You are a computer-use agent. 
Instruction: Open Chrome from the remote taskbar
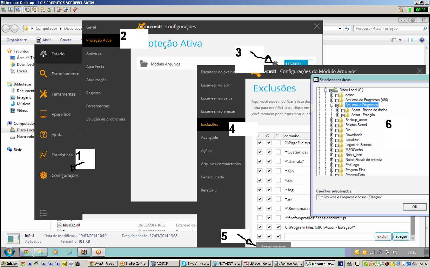coord(26,252)
